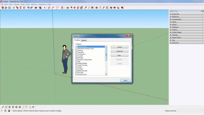Enable the Large Tool Set checkbox
This screenshot has height=115, width=204.
pos(76,65)
